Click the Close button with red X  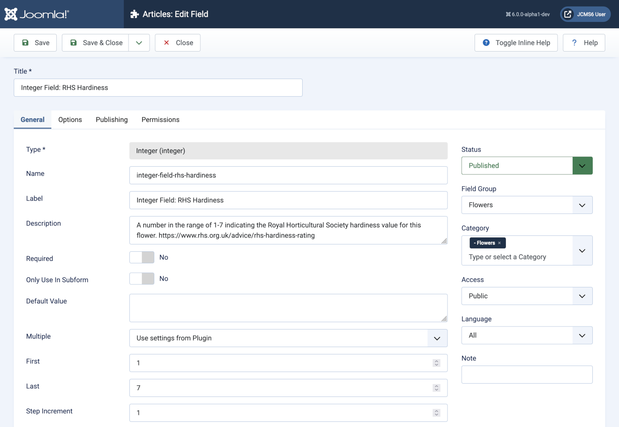pyautogui.click(x=178, y=43)
